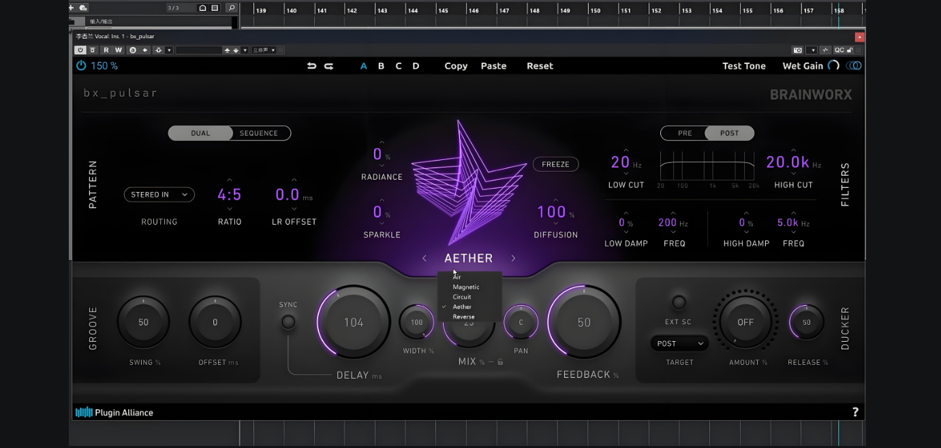Viewport: 941px width, 448px height.
Task: Toggle the bx_pulsar plugin power icon
Action: coord(81,66)
